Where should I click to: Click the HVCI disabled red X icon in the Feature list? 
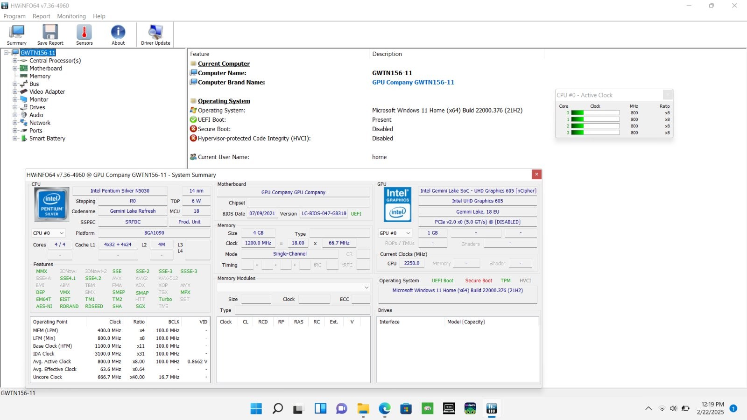coord(193,138)
